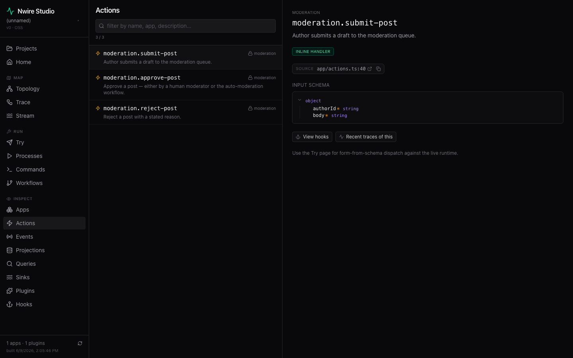Select moderation.reject-post action

coord(185,112)
